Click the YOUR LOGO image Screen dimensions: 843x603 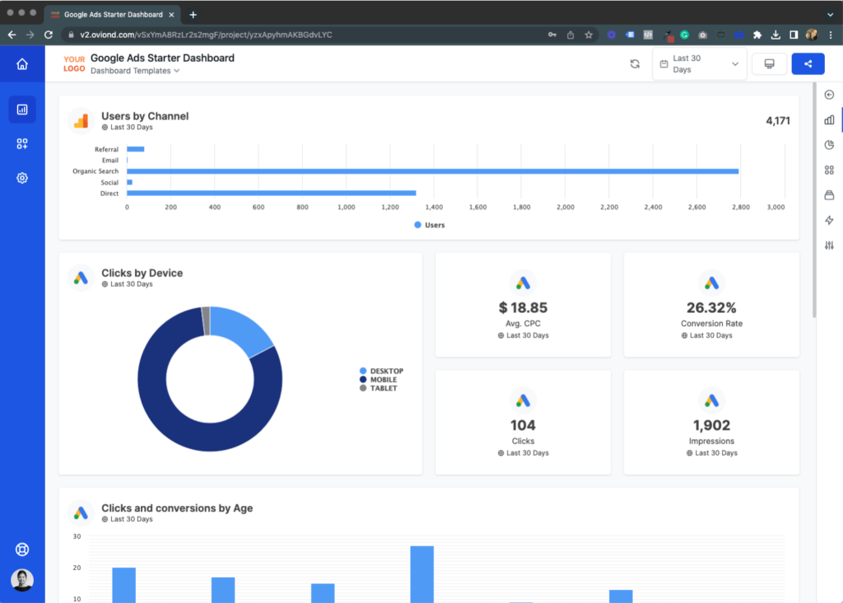[x=74, y=64]
